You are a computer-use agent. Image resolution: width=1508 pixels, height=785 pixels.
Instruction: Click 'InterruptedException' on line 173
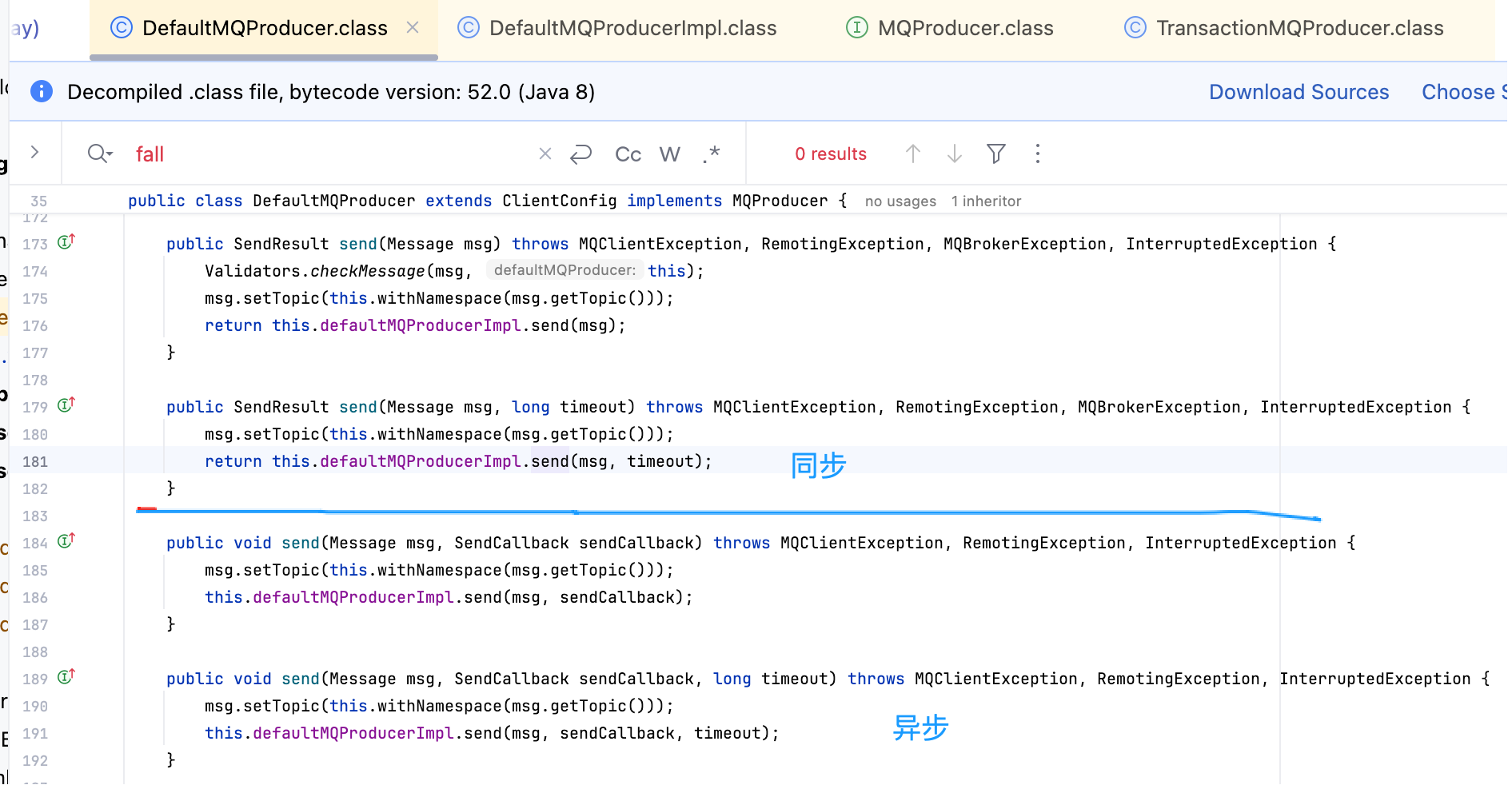(x=1222, y=244)
